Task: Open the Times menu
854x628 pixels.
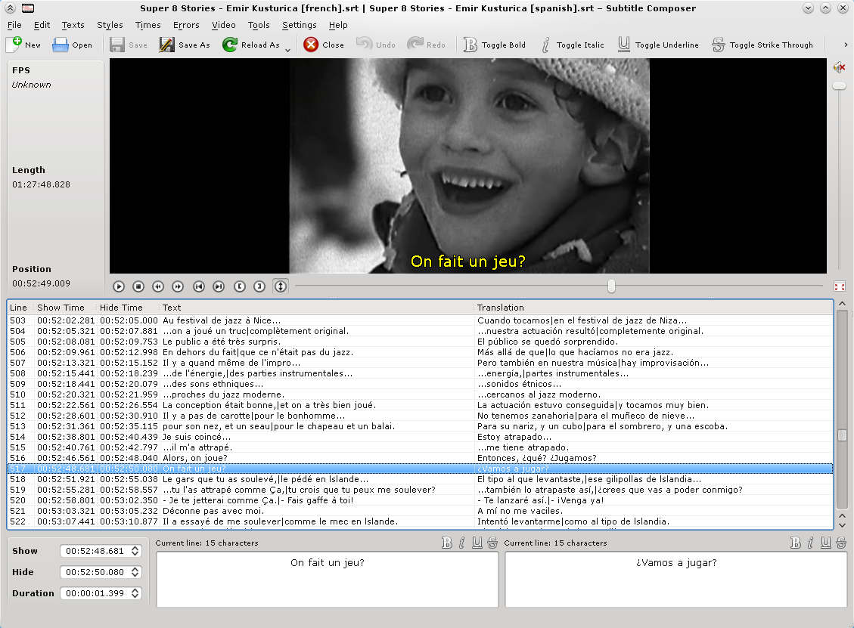Action: (x=148, y=25)
